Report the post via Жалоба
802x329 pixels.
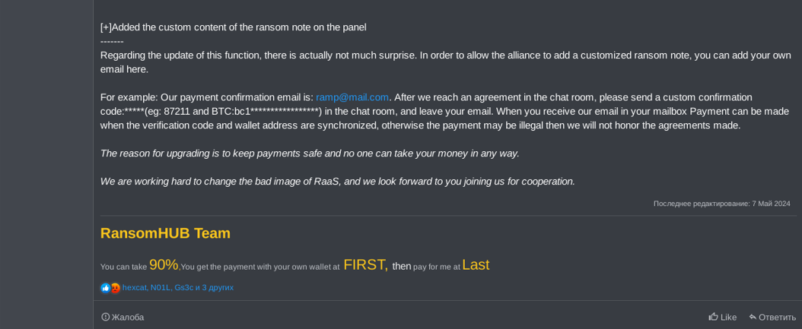127,317
